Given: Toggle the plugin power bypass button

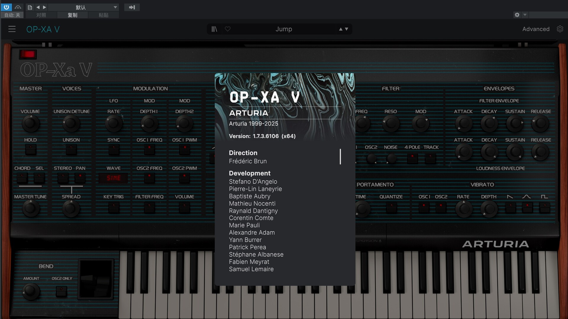Looking at the screenshot, I should 6,7.
